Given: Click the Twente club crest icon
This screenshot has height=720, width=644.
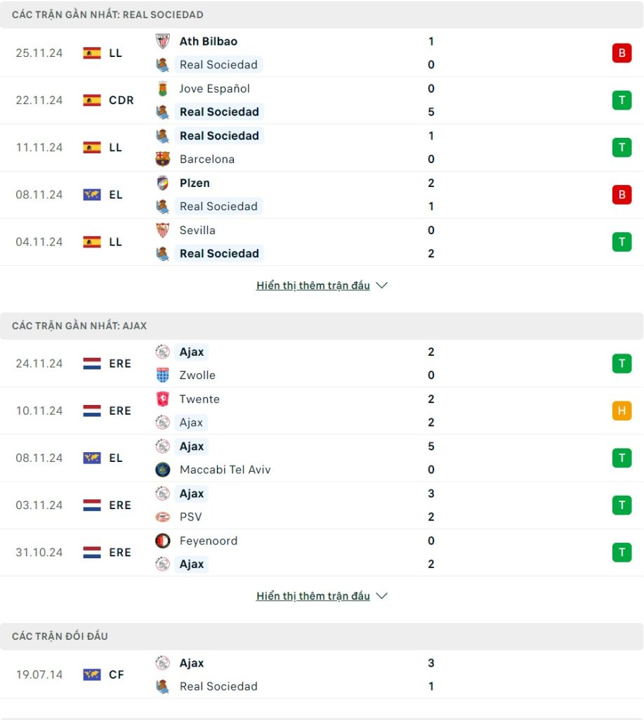Looking at the screenshot, I should tap(163, 399).
